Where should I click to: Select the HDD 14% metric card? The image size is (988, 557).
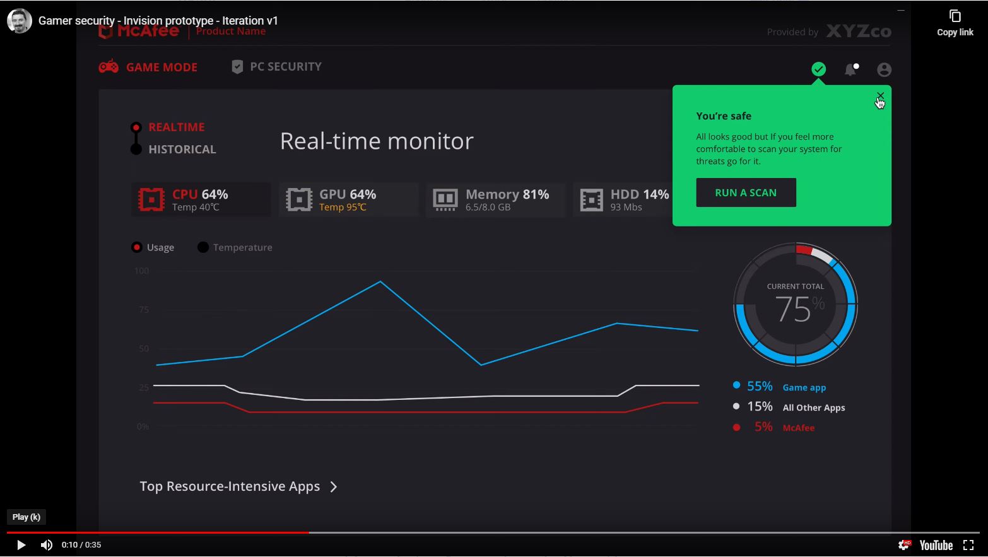tap(623, 199)
